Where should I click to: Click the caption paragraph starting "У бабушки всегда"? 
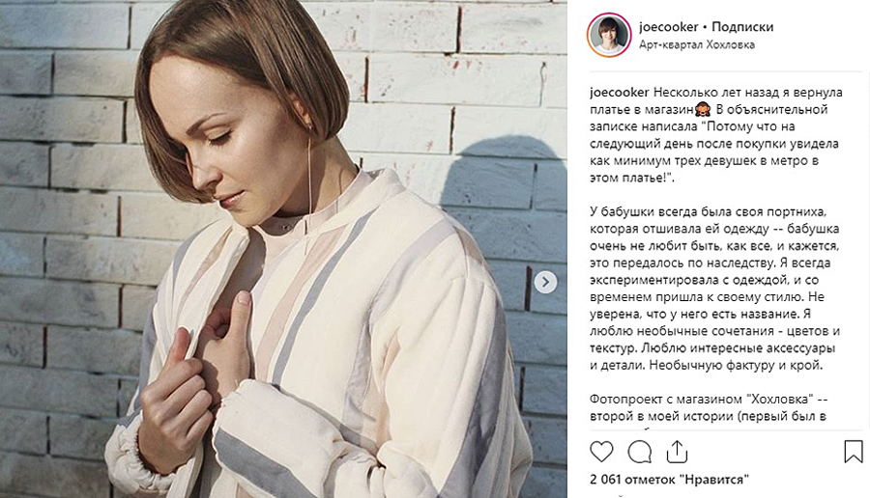click(714, 288)
